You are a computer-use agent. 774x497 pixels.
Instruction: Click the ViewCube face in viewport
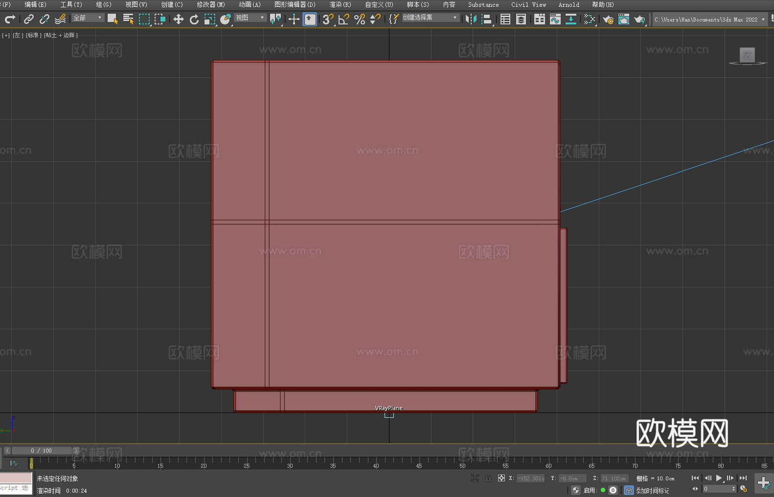[747, 55]
